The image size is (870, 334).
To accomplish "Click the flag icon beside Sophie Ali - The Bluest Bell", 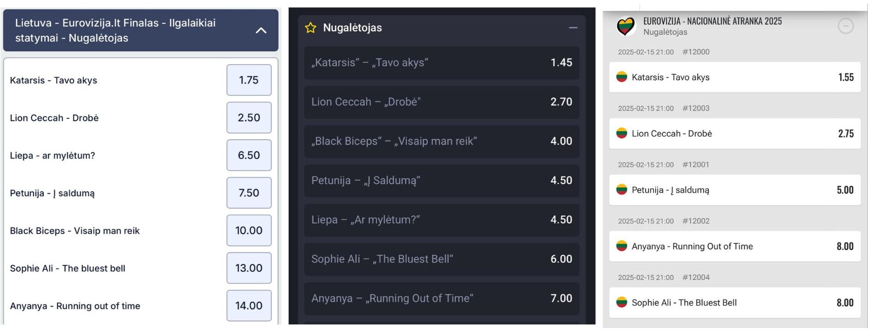I will [622, 302].
